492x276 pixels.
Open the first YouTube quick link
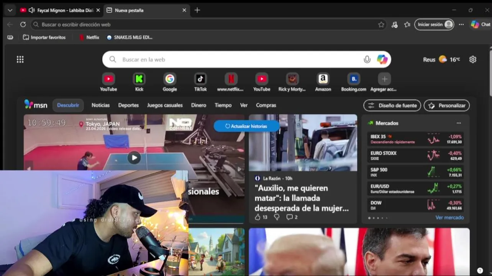[108, 82]
